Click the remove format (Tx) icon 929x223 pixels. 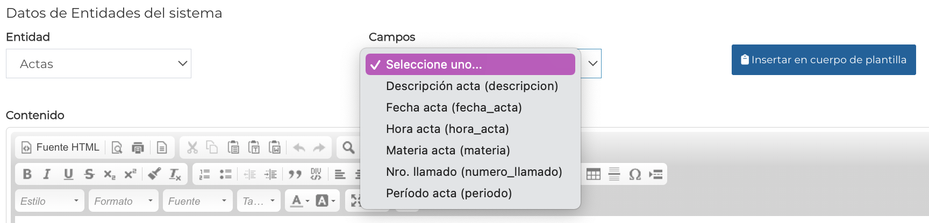coord(175,174)
